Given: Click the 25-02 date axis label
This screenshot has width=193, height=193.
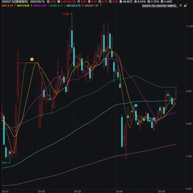Looking at the screenshot, I should 41,191.
